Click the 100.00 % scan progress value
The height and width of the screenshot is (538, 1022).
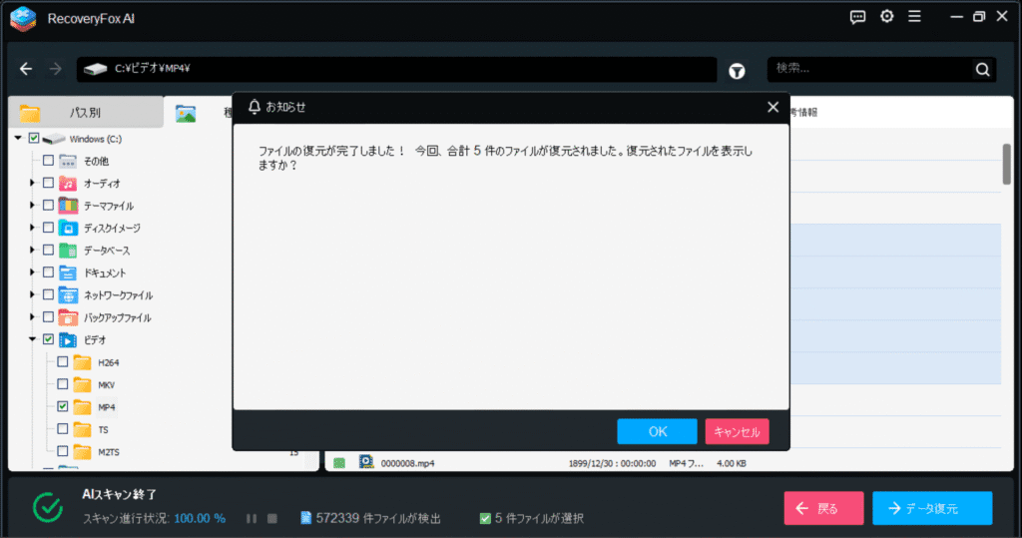(x=200, y=518)
